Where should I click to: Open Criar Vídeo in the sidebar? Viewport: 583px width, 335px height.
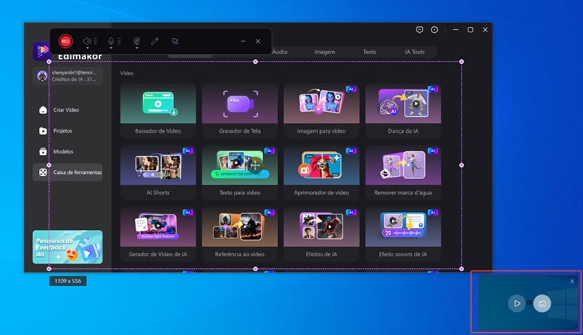click(x=66, y=110)
